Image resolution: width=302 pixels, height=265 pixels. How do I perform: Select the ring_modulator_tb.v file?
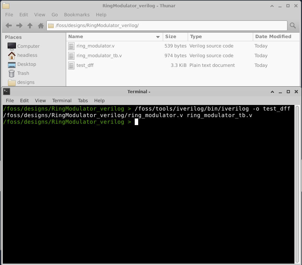pyautogui.click(x=99, y=55)
